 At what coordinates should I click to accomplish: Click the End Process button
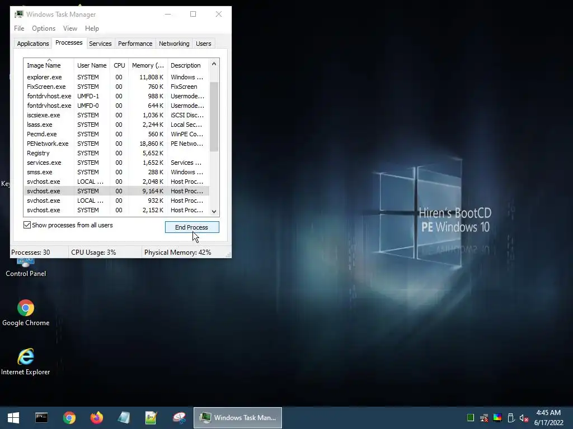pyautogui.click(x=192, y=227)
